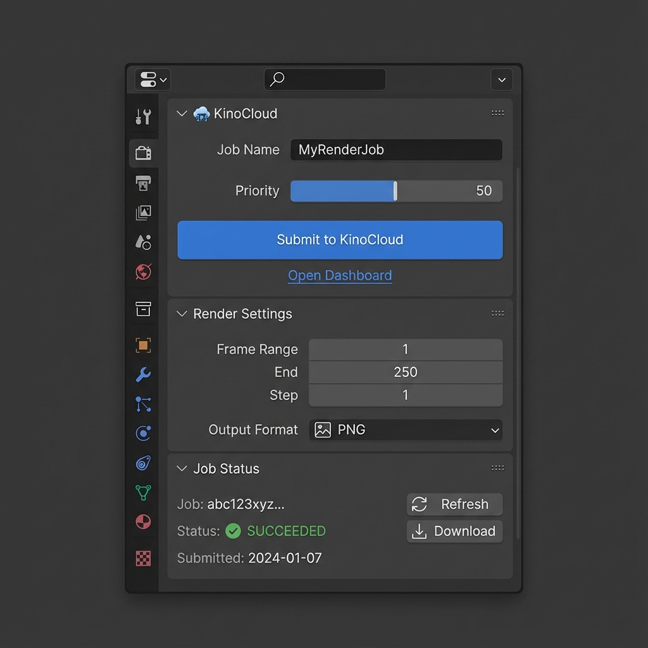Open the Modifiers blue wrench tab
648x648 pixels.
coord(144,375)
